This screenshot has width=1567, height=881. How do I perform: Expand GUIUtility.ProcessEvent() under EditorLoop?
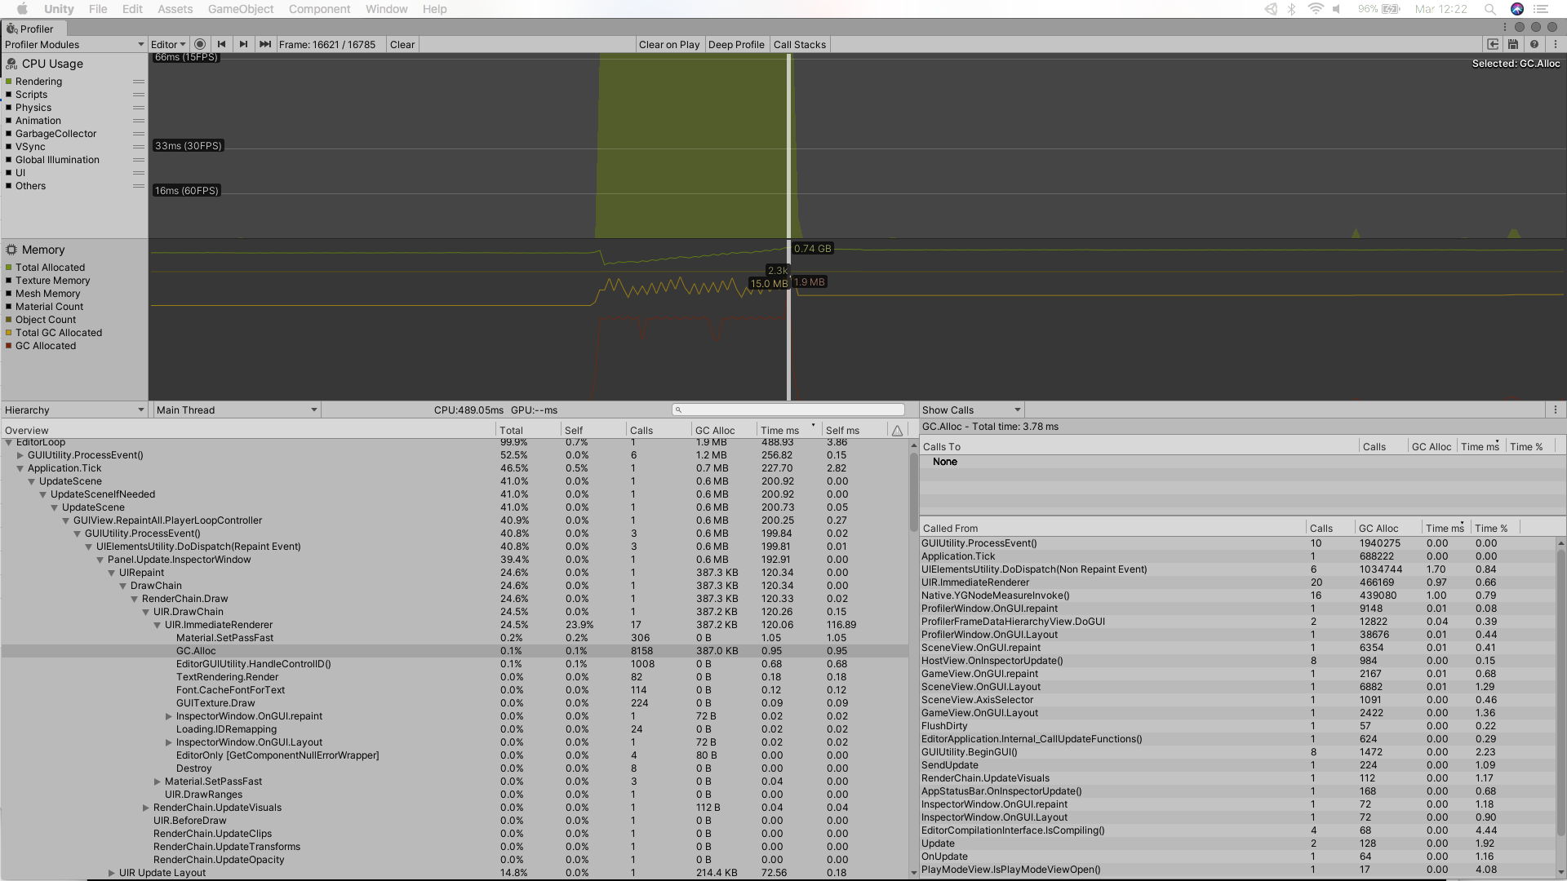pos(20,455)
